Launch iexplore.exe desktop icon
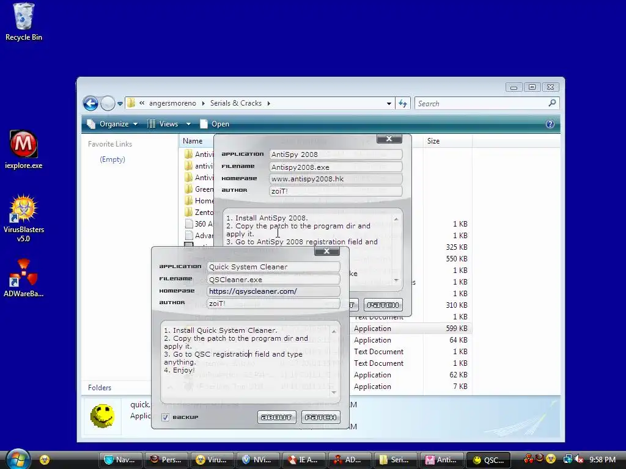Screen dimensions: 626x469 (24, 150)
